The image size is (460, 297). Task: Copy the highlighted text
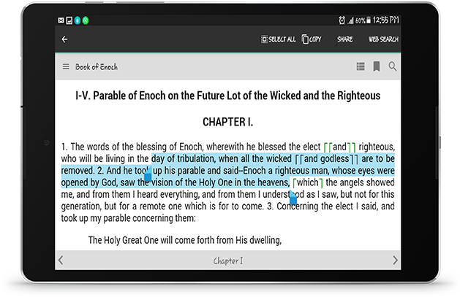[312, 39]
